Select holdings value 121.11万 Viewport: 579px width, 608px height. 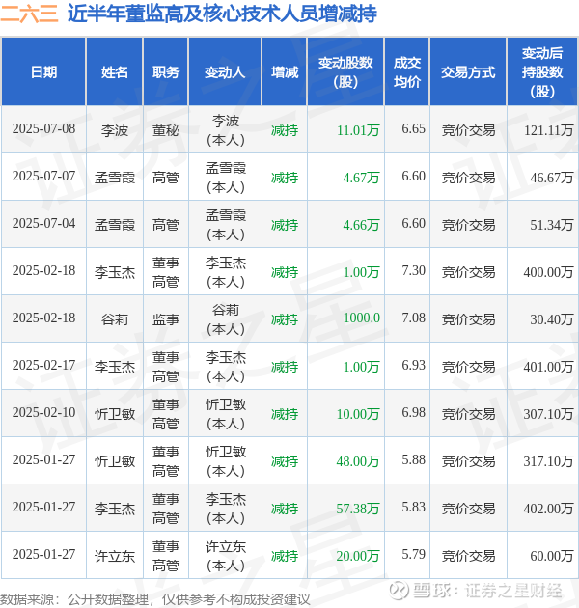pyautogui.click(x=549, y=130)
